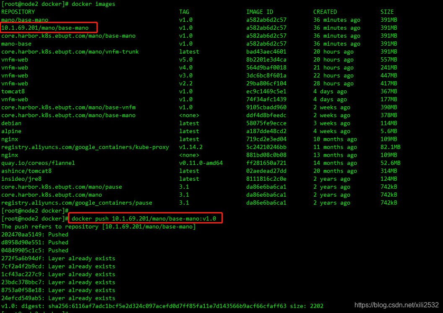443x313 pixels.
Task: Click the core.harbor.k8s.ebupt.com/mano/vnfm-trunk entry
Action: coord(70,51)
